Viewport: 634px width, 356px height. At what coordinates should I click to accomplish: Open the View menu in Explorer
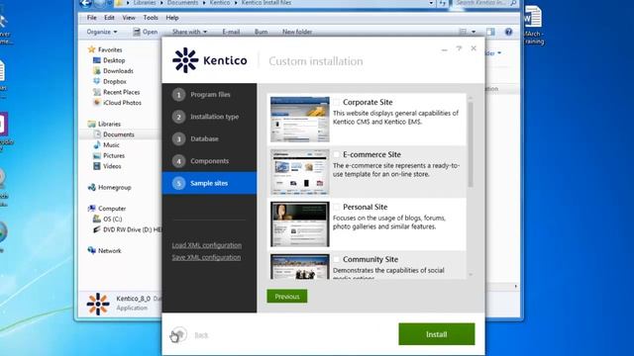click(129, 18)
